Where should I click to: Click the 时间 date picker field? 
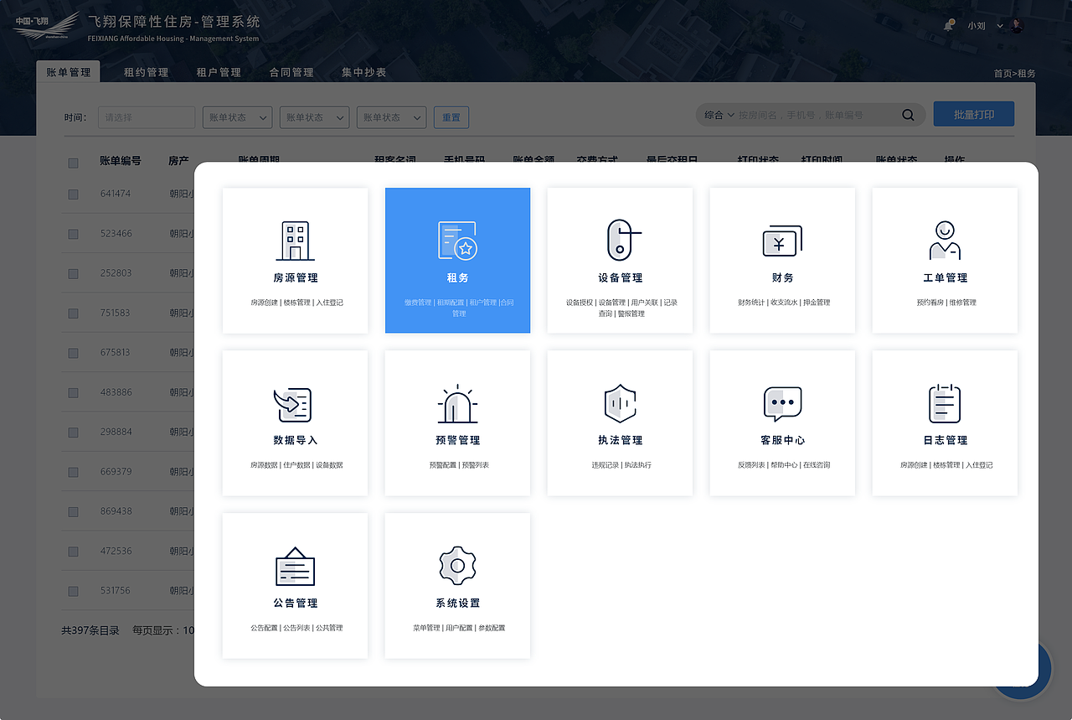click(x=147, y=117)
